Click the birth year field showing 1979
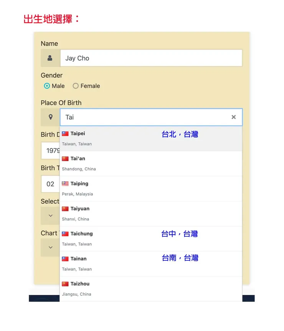The width and height of the screenshot is (284, 331). (51, 151)
